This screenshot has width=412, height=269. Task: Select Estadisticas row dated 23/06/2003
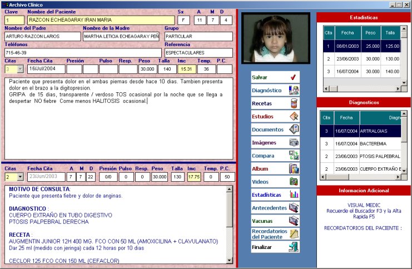[362, 59]
